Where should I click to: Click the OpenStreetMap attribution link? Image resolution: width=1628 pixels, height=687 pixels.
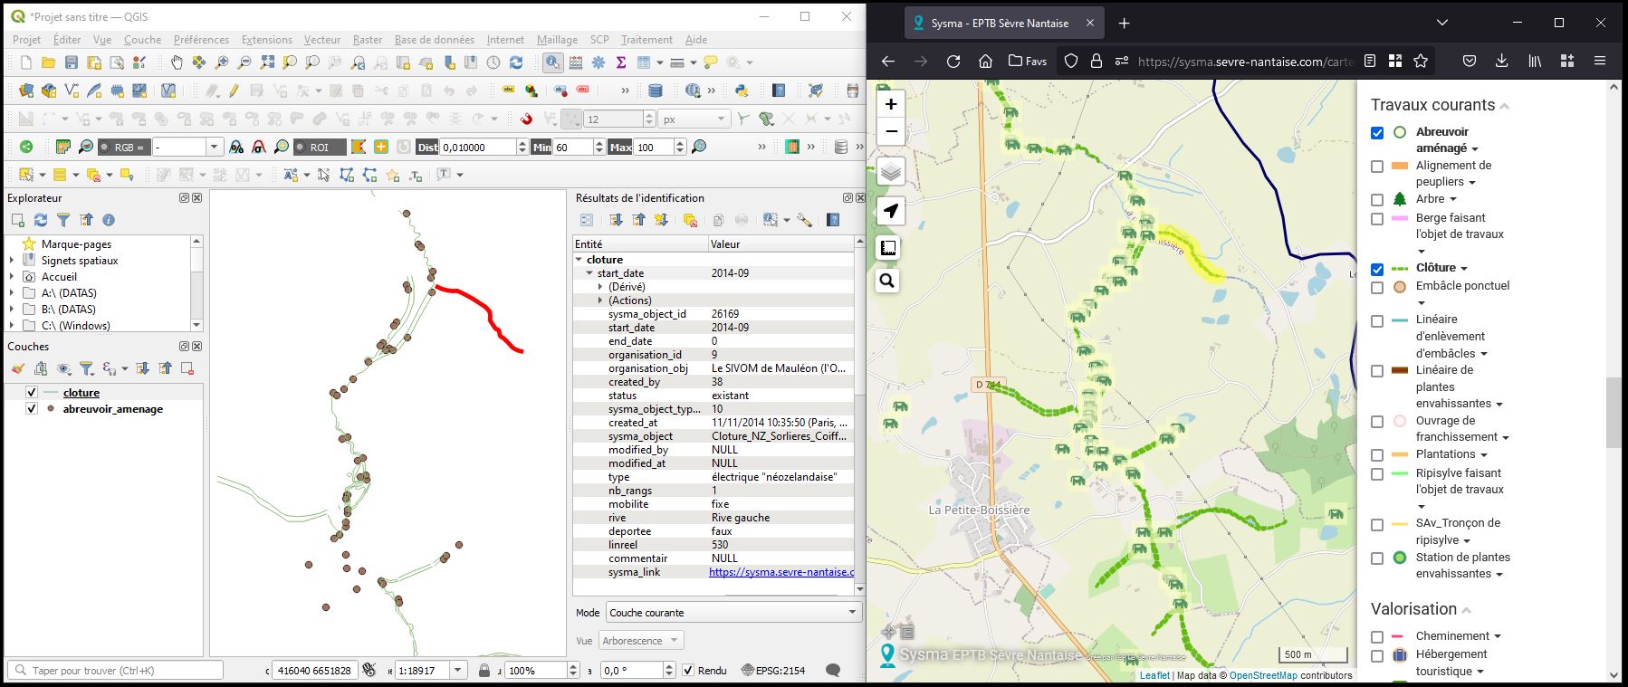point(1262,675)
